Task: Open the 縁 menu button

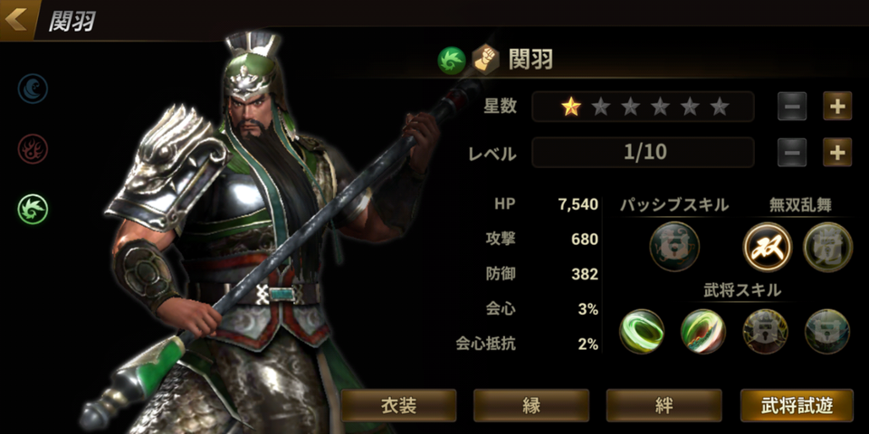Action: tap(531, 406)
